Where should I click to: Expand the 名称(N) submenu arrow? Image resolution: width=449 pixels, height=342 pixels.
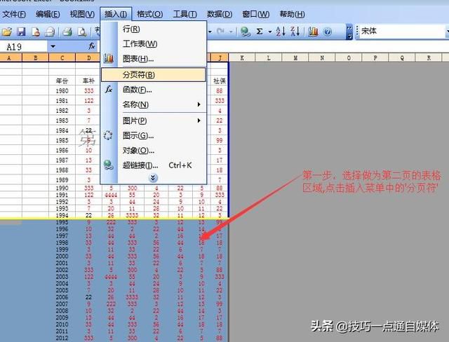click(x=199, y=104)
